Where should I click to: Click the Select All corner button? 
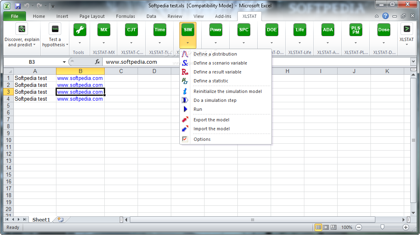coord(8,71)
